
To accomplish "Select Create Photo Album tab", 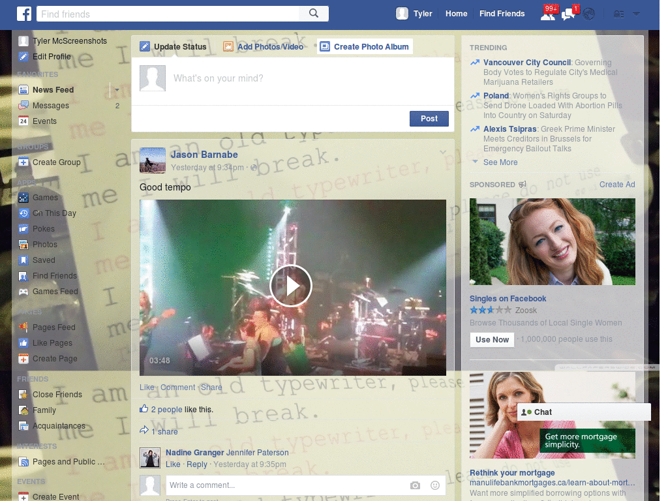I will pyautogui.click(x=365, y=46).
